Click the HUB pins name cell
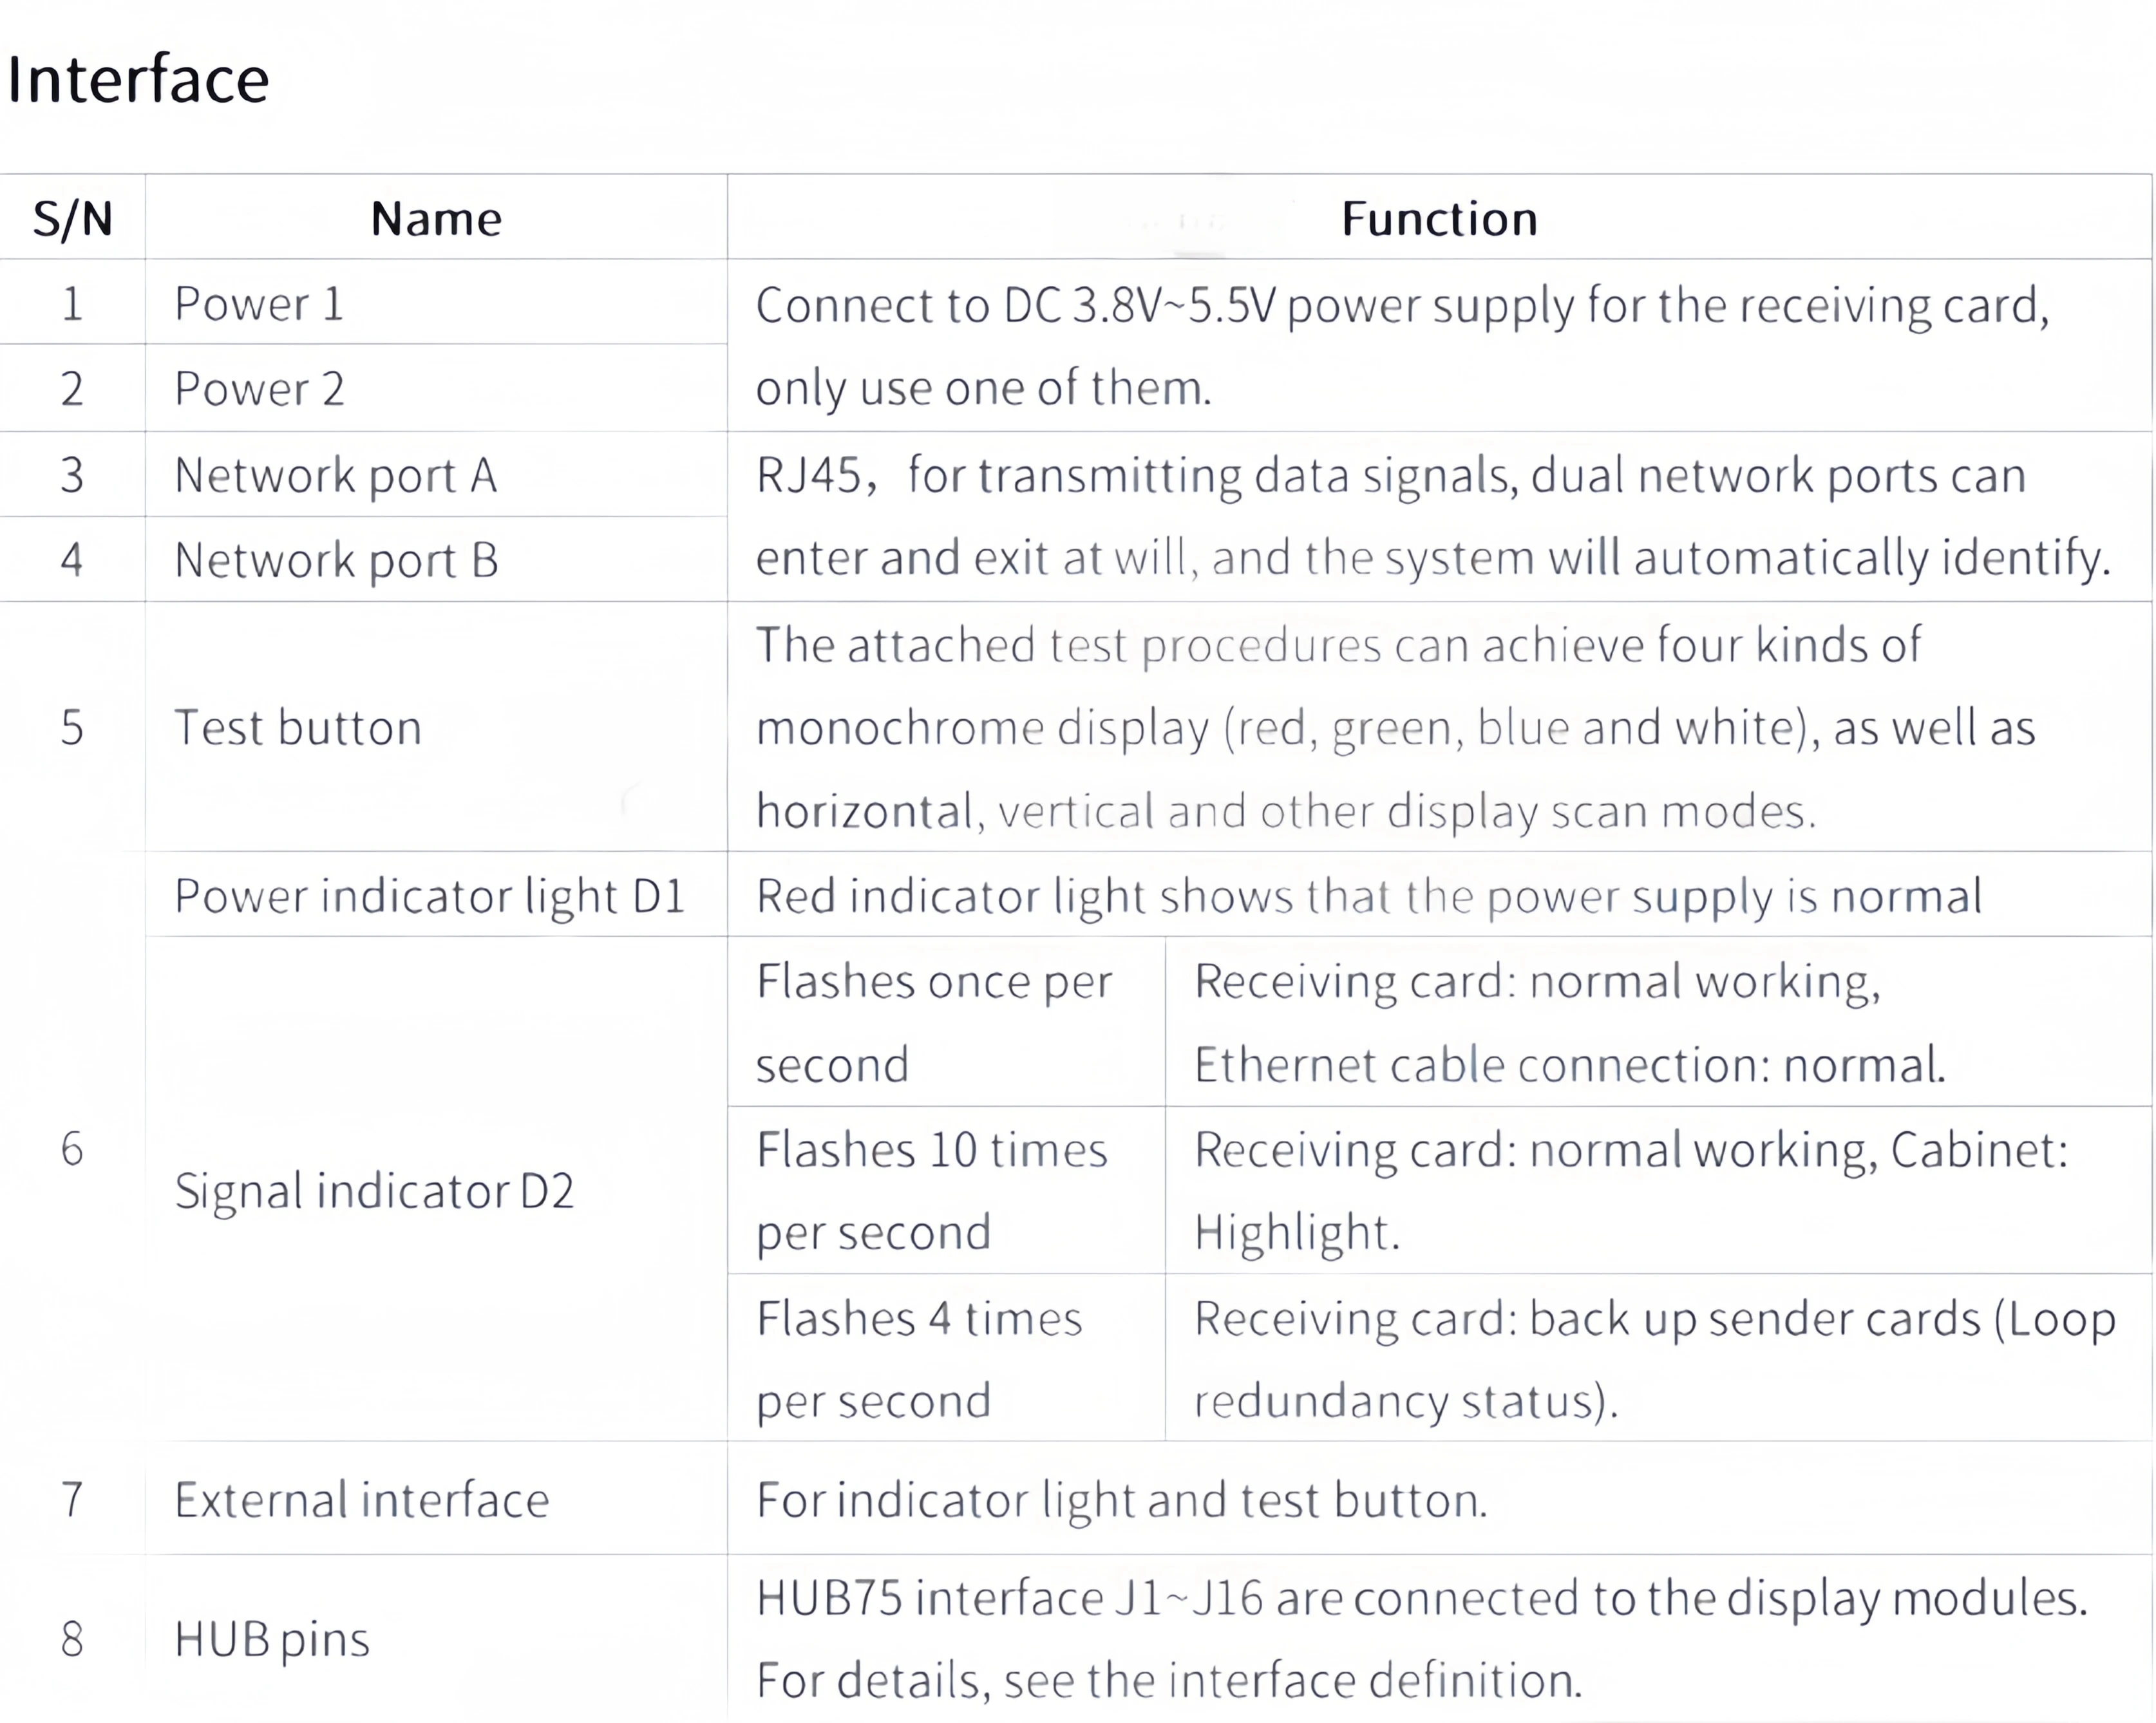 tap(271, 1639)
